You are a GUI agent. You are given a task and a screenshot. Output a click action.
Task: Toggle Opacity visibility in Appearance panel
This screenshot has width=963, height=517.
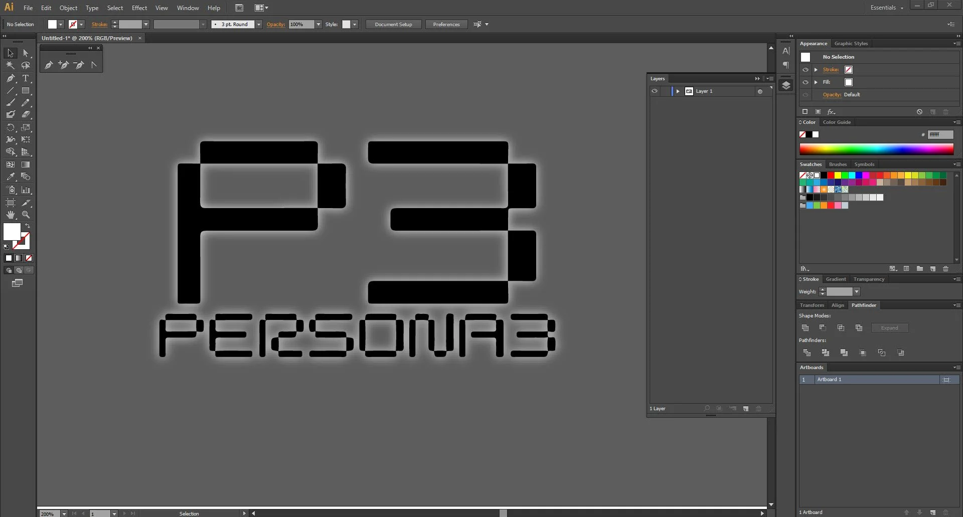[x=806, y=95]
